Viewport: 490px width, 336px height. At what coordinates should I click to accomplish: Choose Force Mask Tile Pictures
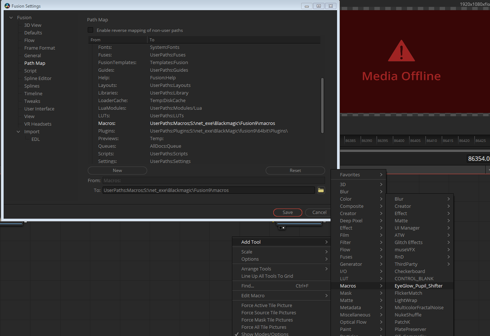click(x=281, y=320)
